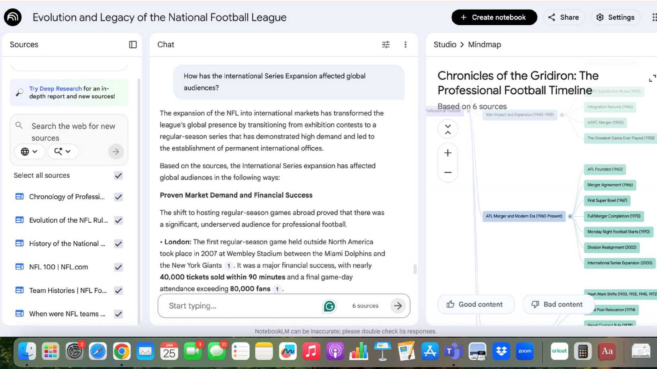Switch to Mindmap in Studio breadcrumb
Screen dimensions: 657x369
coord(484,45)
